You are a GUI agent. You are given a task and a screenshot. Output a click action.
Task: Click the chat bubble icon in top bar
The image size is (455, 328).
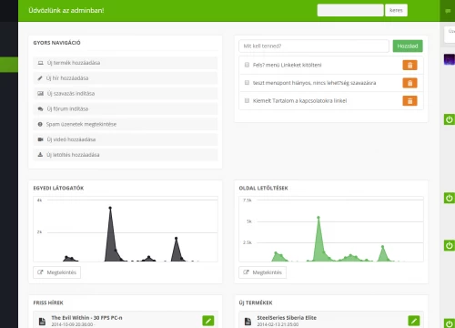tap(448, 11)
